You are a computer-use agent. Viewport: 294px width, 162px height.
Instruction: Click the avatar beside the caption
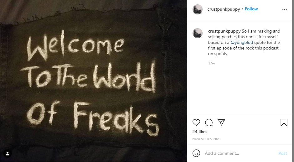[198, 33]
